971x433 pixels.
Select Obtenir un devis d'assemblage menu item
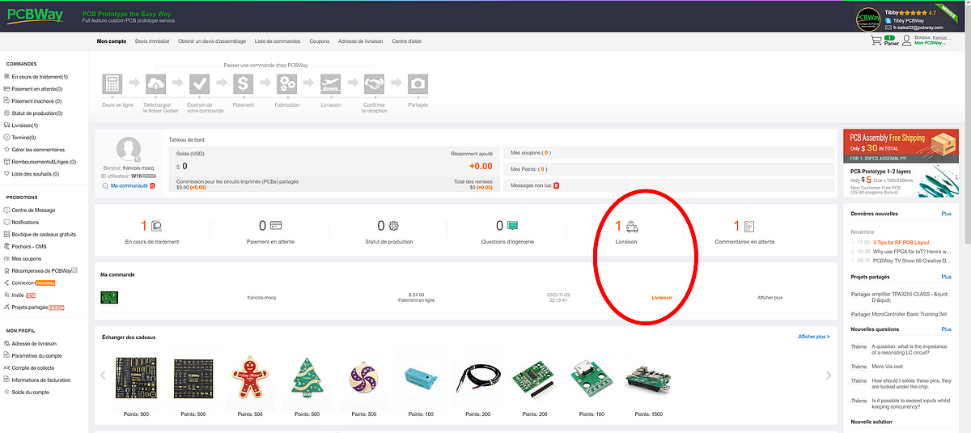[211, 41]
